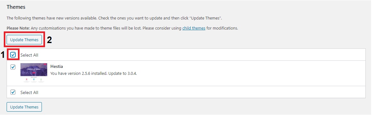
Task: Click the top Update Themes button
Action: (24, 40)
